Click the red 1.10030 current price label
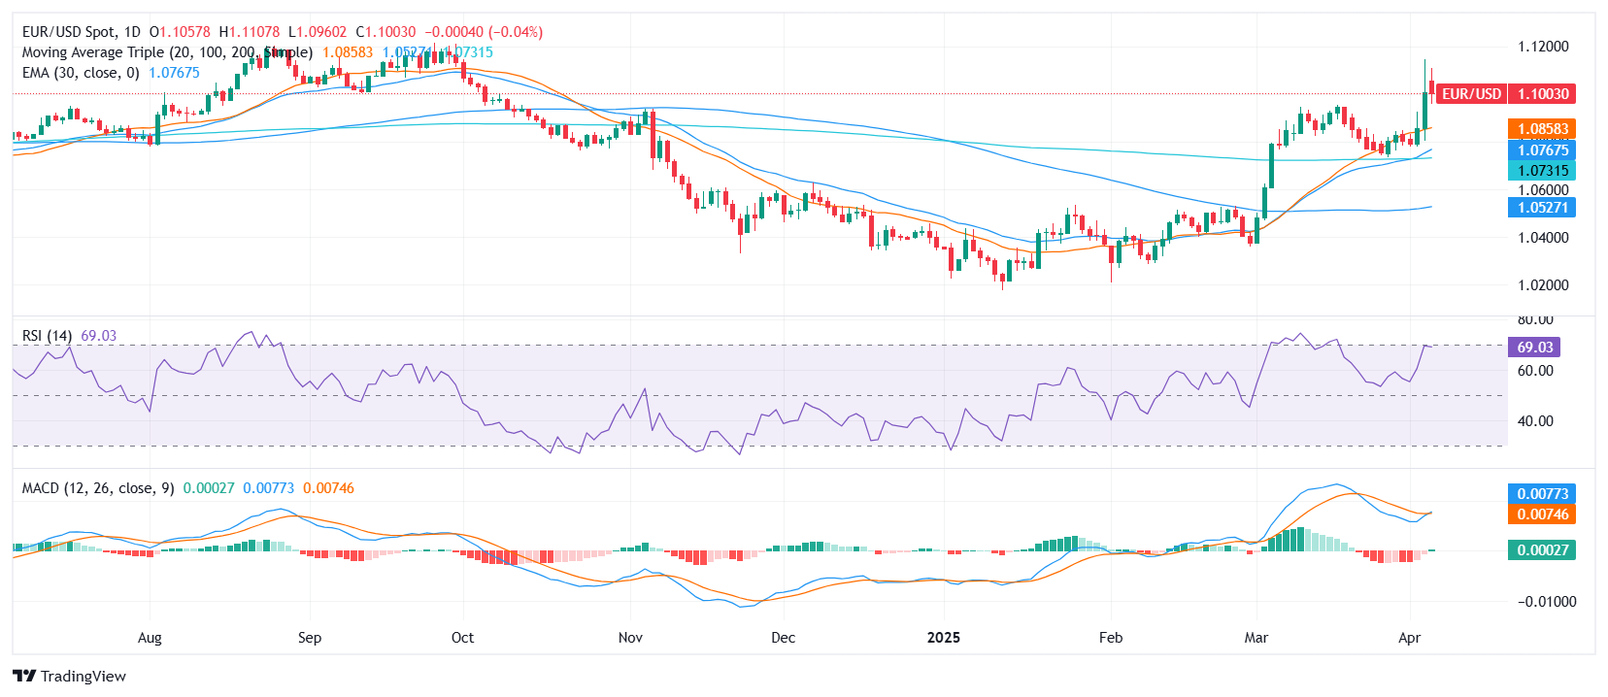This screenshot has width=1608, height=697. [x=1542, y=94]
